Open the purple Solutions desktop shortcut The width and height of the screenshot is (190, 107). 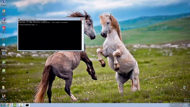pyautogui.click(x=4, y=21)
